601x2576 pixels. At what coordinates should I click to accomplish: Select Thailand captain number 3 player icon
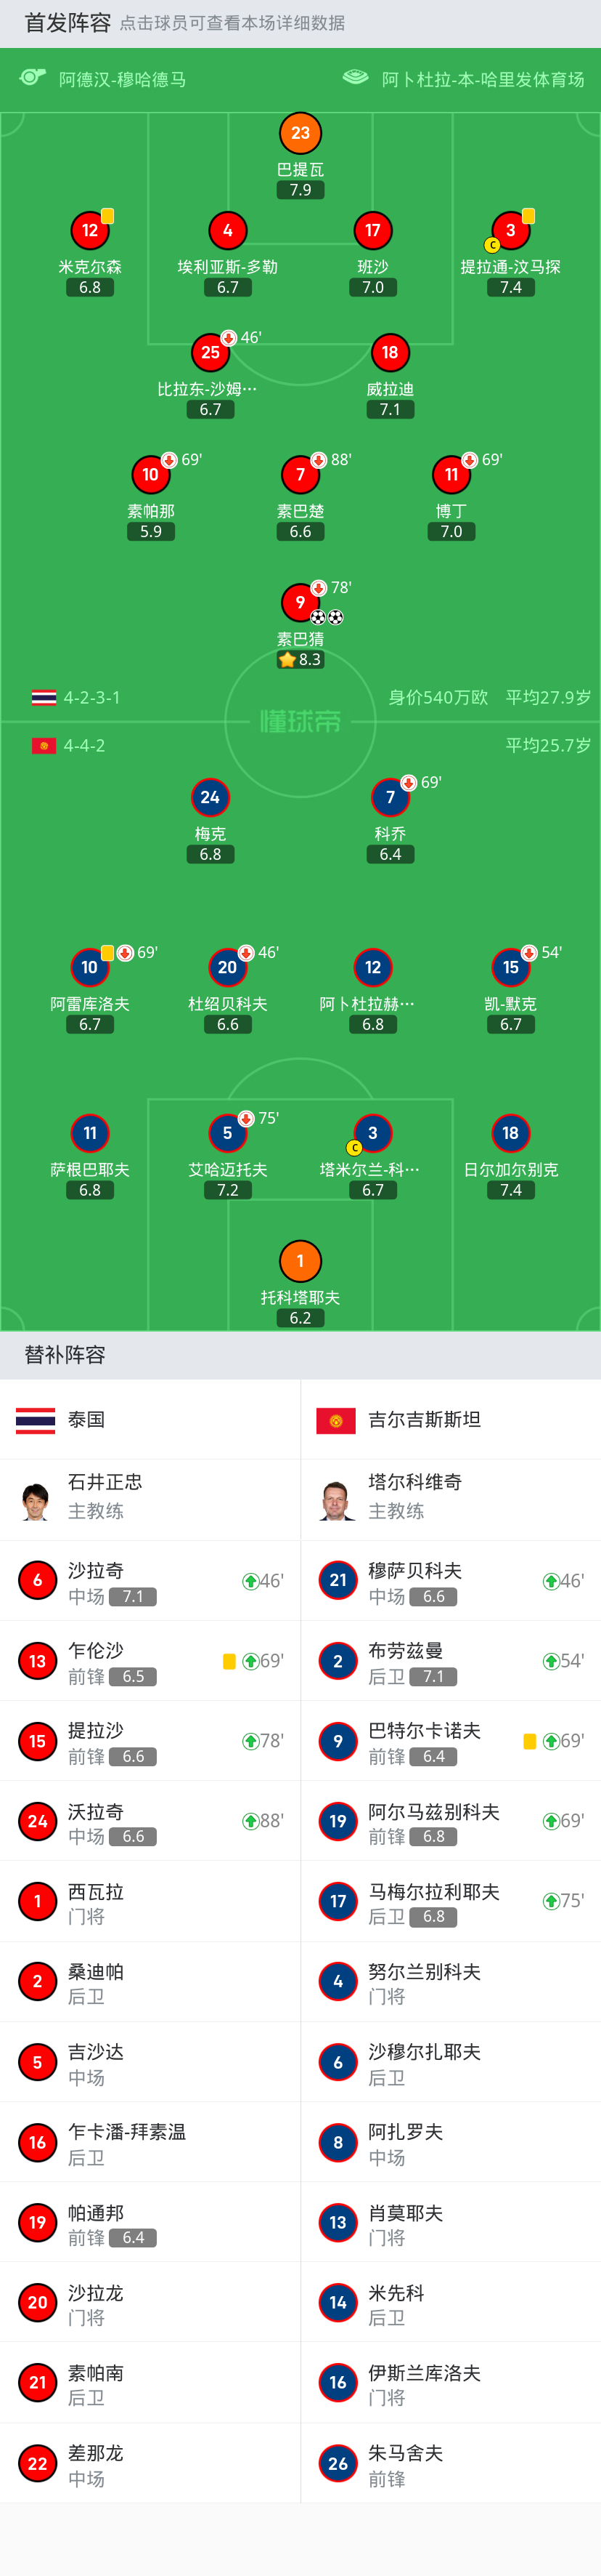(510, 230)
